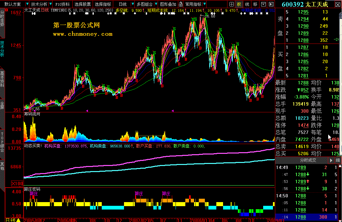Image resolution: width=342 pixels, height=222 pixels.
Task: Click the 常用指标 toolbar button
Action: [x=193, y=4]
